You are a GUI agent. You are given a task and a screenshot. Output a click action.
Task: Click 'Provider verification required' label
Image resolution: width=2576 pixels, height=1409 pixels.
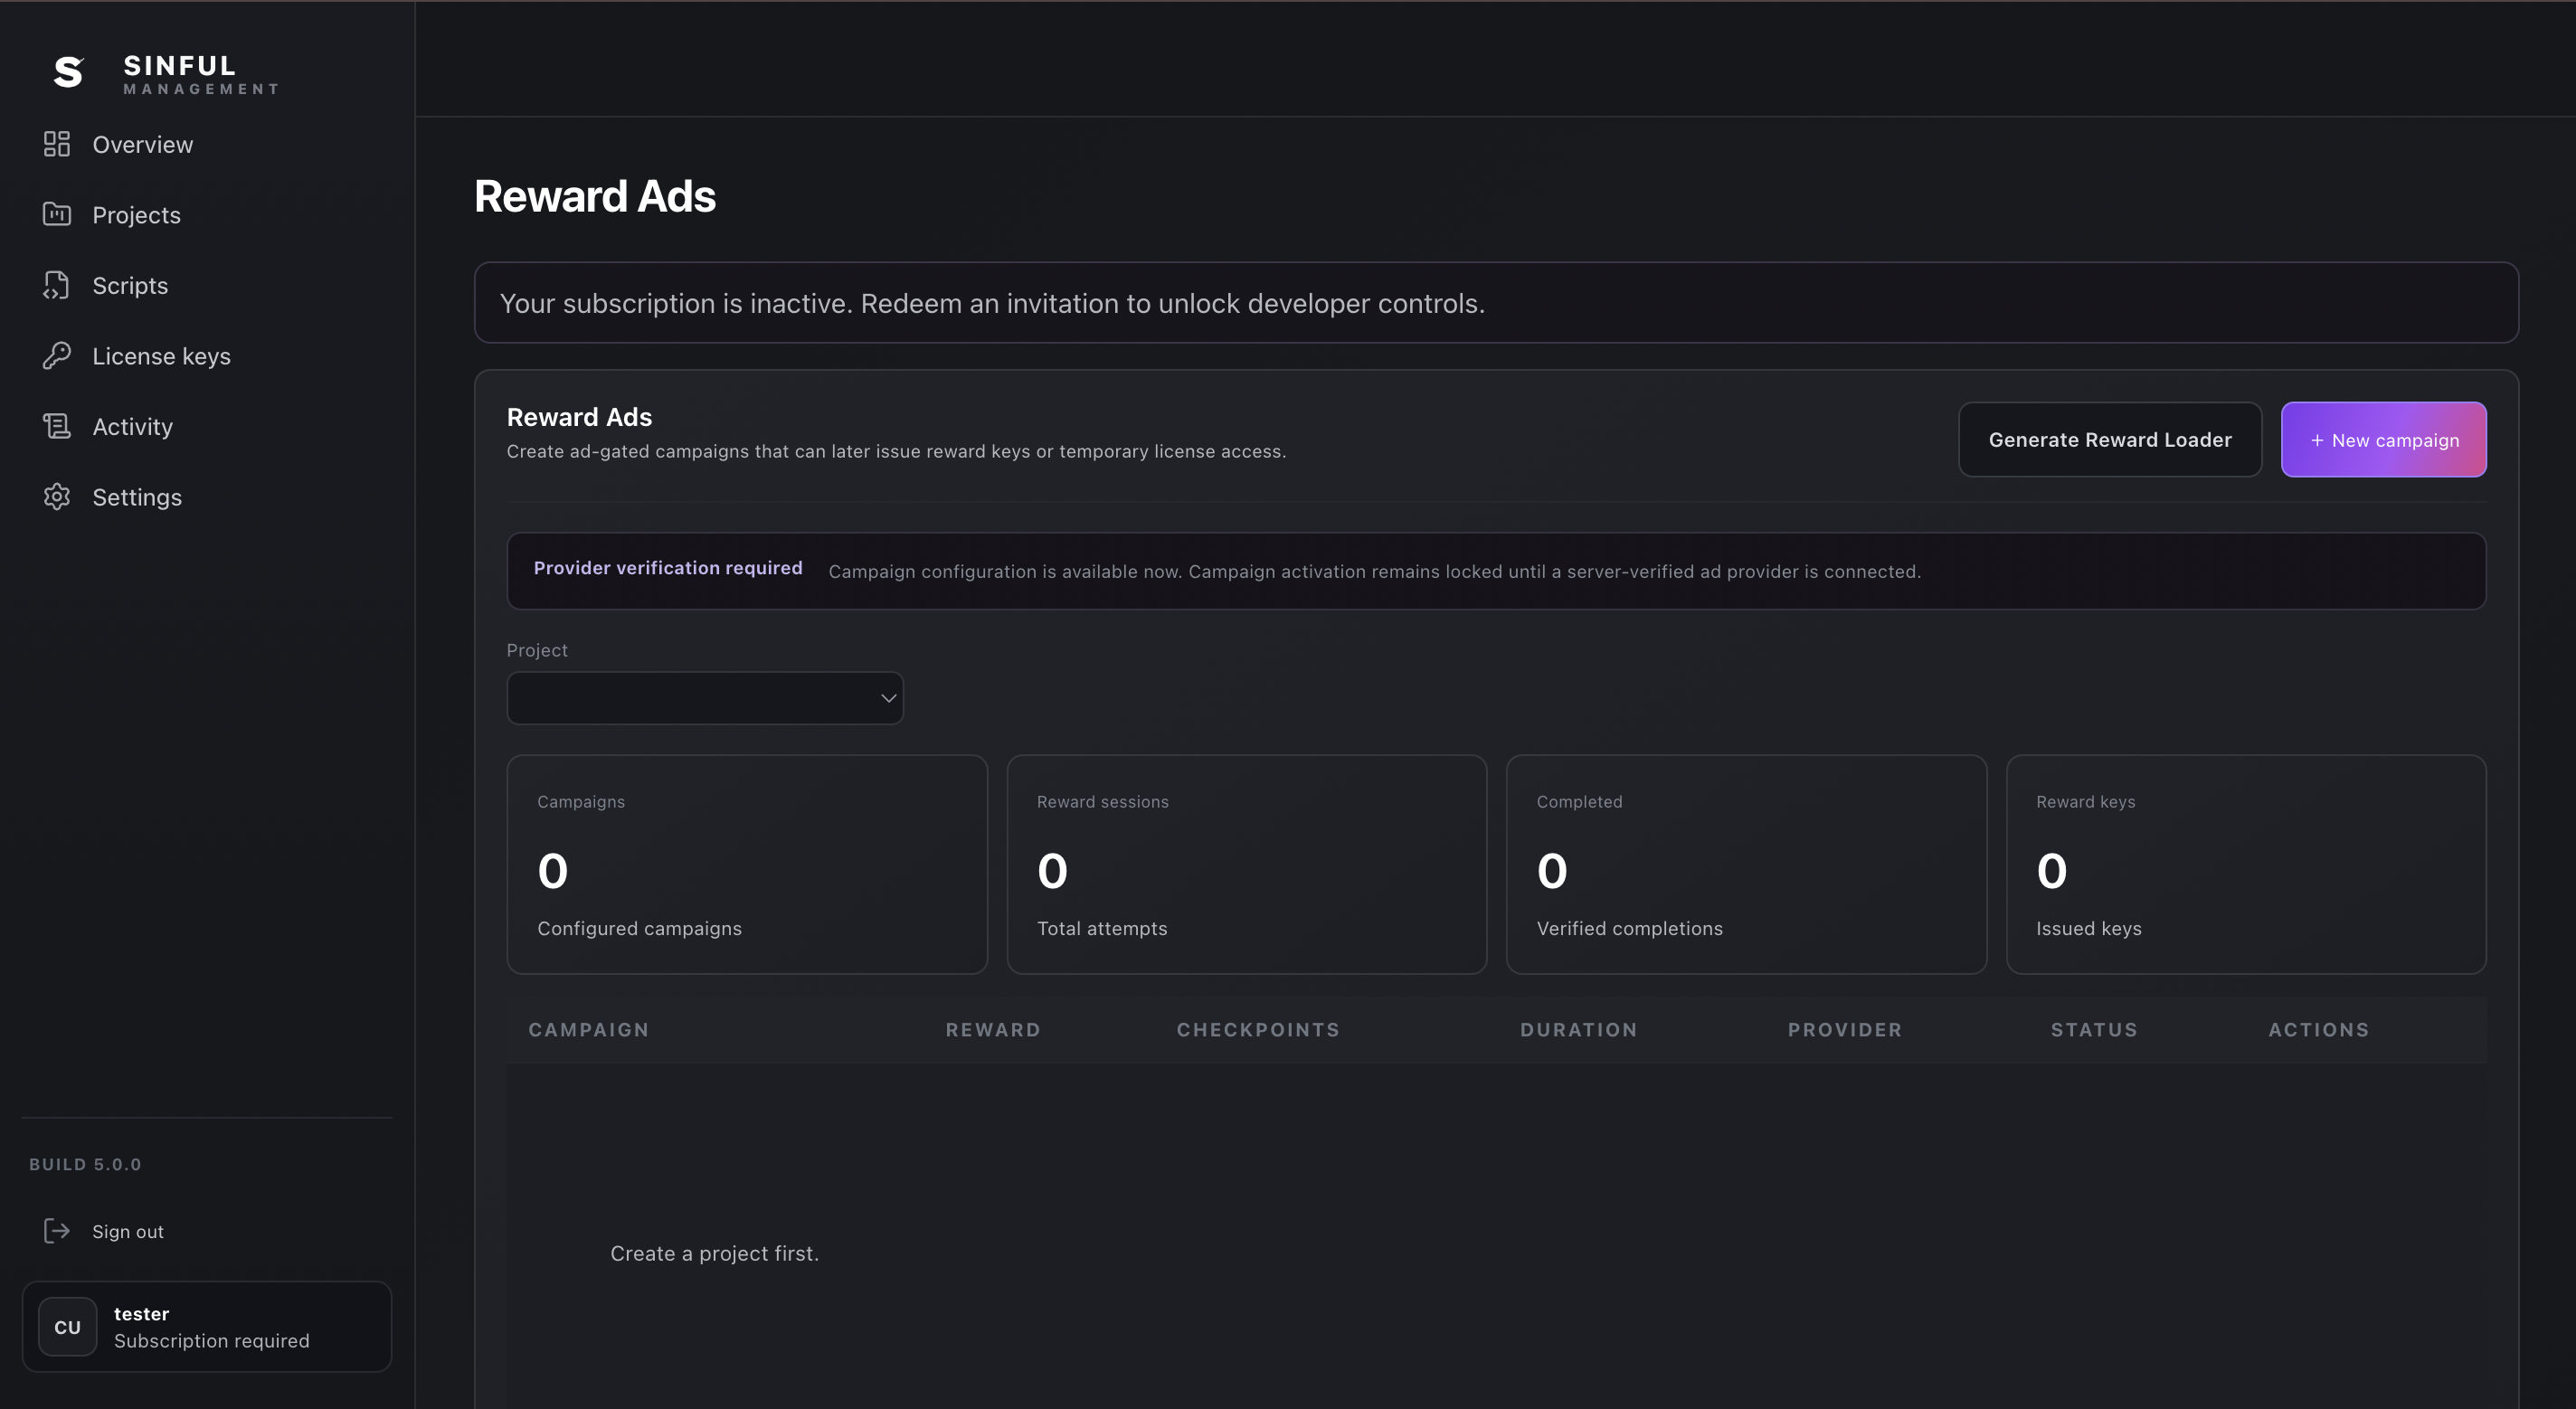668,568
